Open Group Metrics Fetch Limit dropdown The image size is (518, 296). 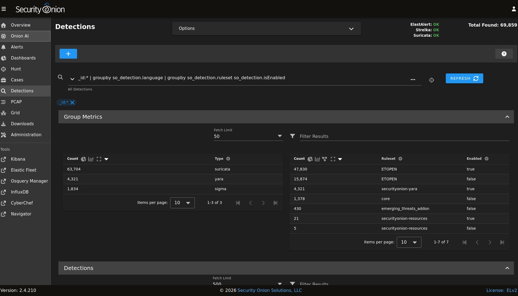(248, 136)
